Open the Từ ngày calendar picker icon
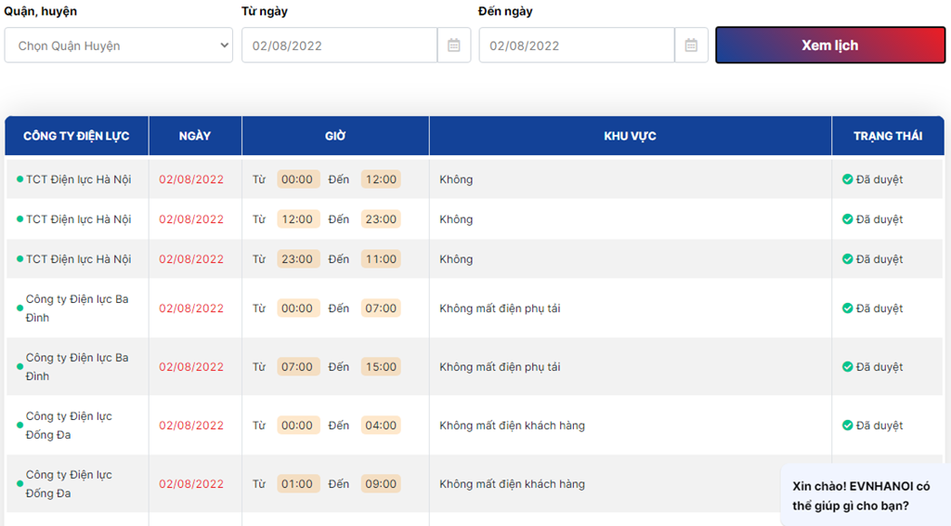 [453, 45]
